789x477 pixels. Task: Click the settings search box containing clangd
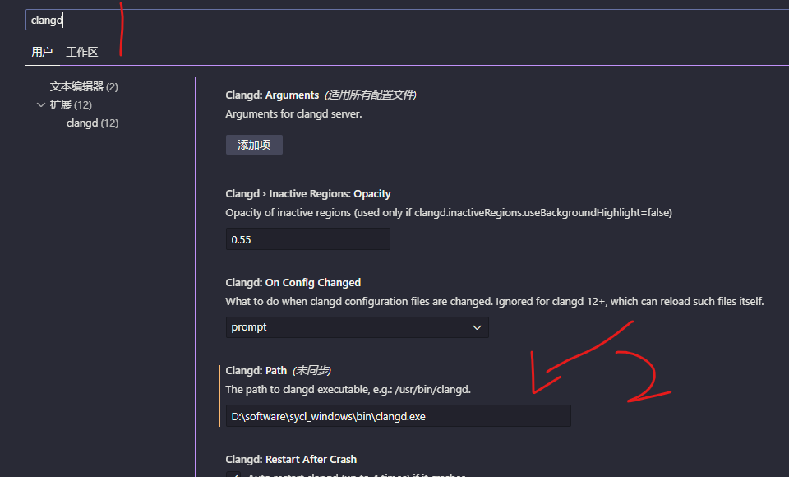click(x=407, y=20)
